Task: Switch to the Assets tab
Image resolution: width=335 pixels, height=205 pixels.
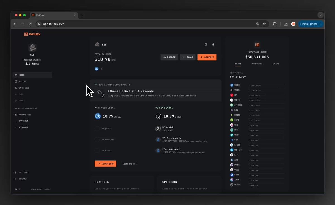Action: pyautogui.click(x=238, y=64)
